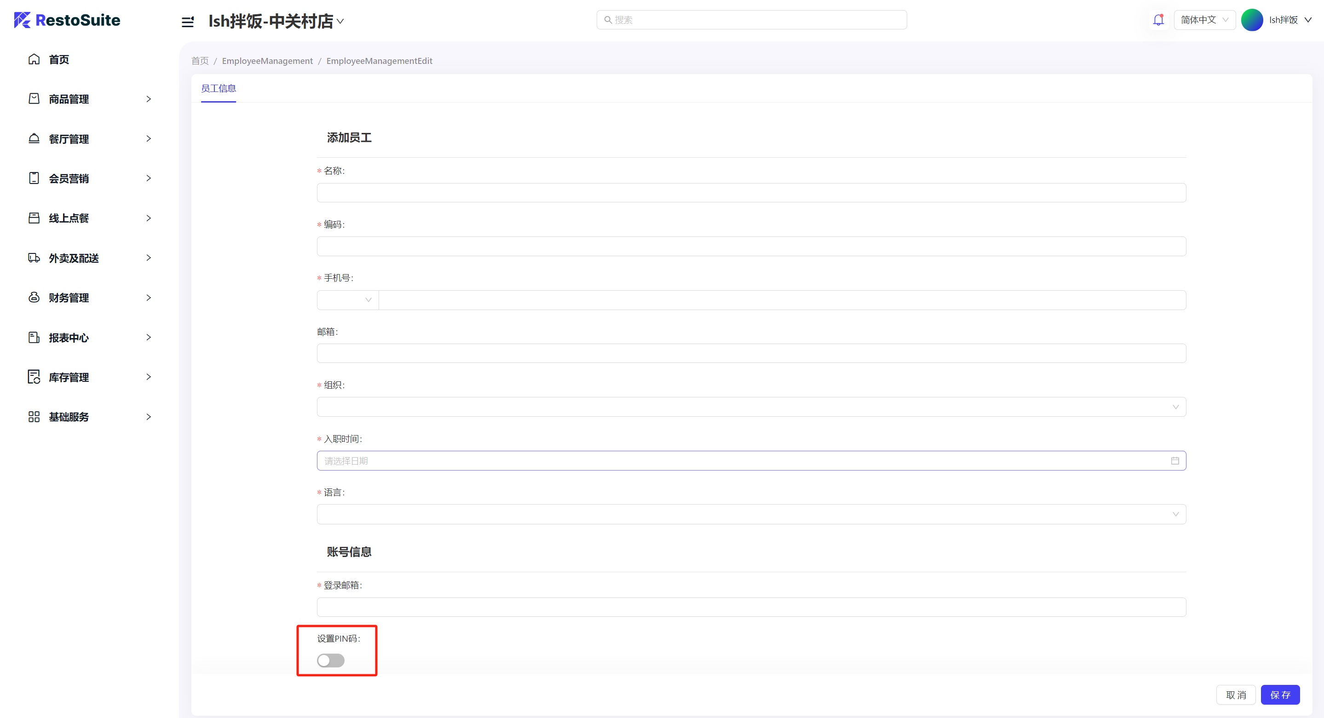This screenshot has width=1324, height=718.
Task: Expand 库存管理 chevron
Action: (149, 377)
